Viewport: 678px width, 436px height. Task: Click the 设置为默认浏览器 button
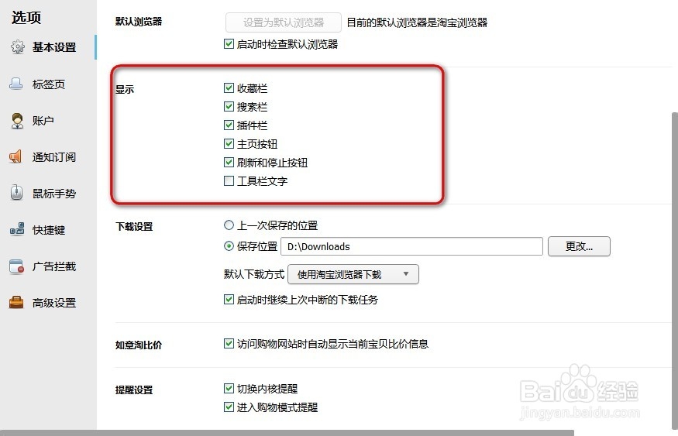[283, 22]
